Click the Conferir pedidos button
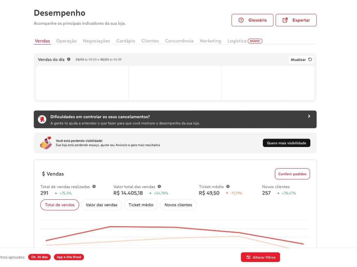The height and width of the screenshot is (267, 357). 292,174
